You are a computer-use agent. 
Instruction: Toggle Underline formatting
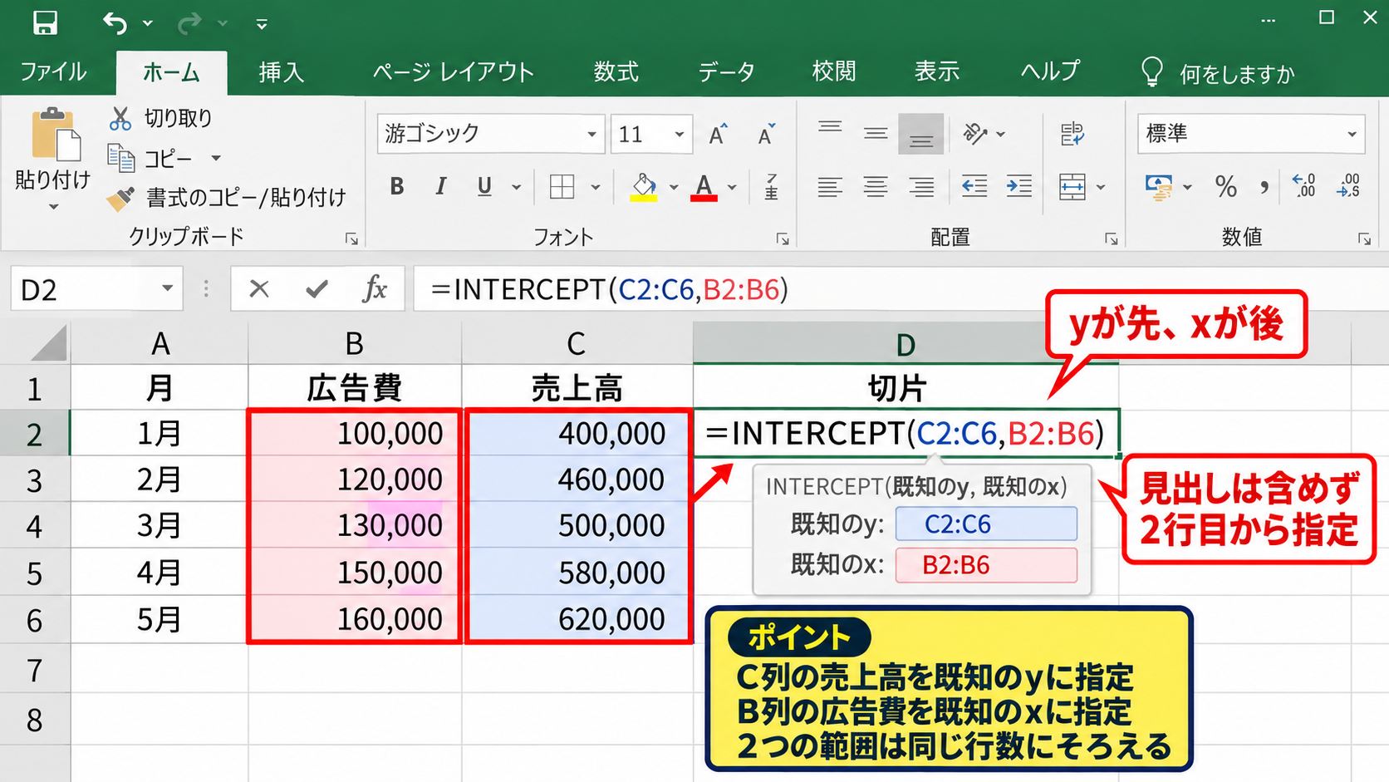tap(484, 187)
